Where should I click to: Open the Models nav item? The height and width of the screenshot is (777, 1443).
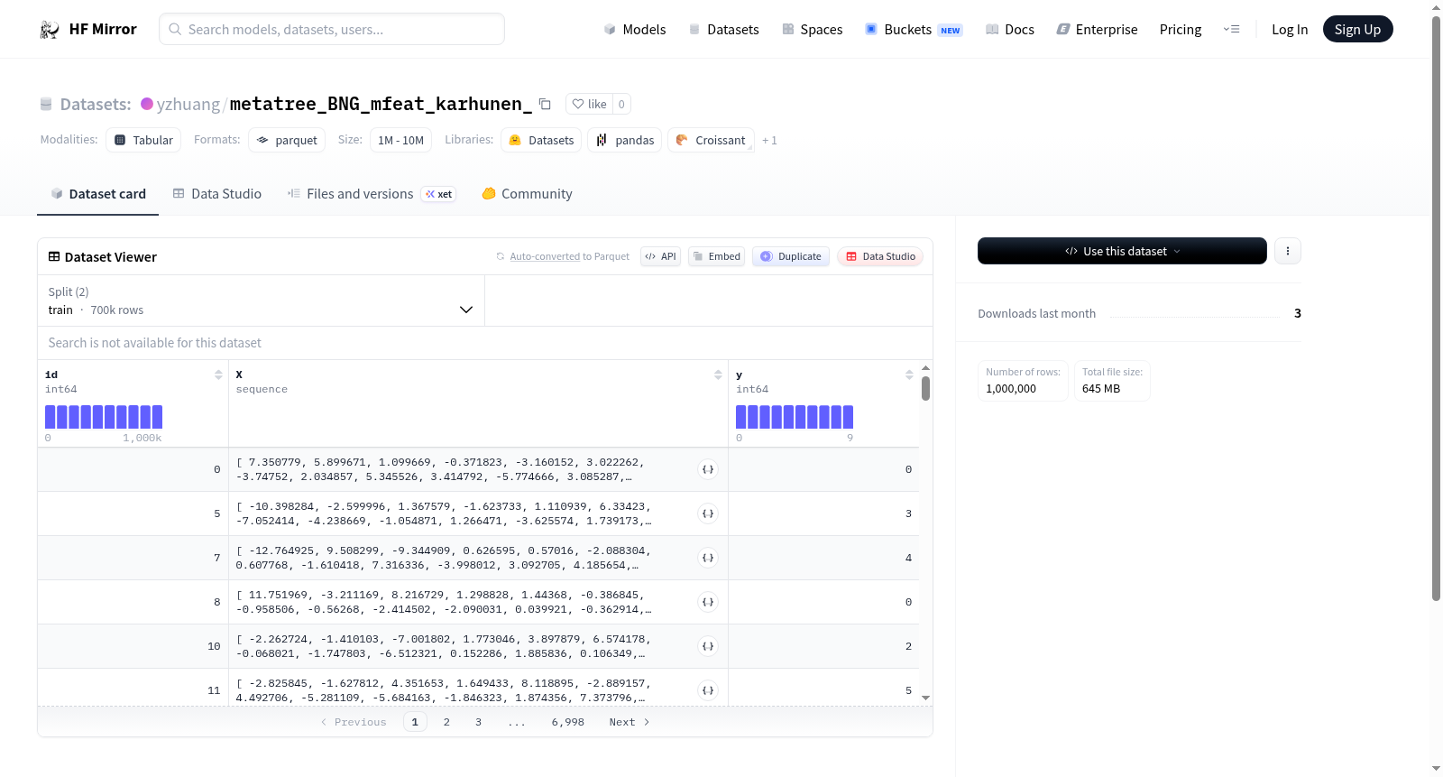coord(635,29)
